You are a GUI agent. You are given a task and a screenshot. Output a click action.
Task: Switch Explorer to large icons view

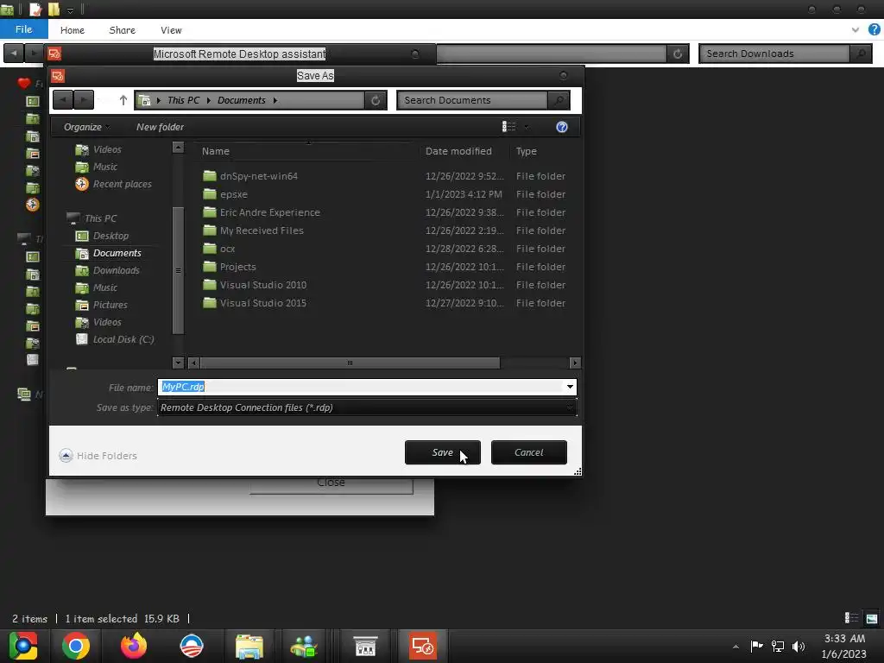pos(872,618)
